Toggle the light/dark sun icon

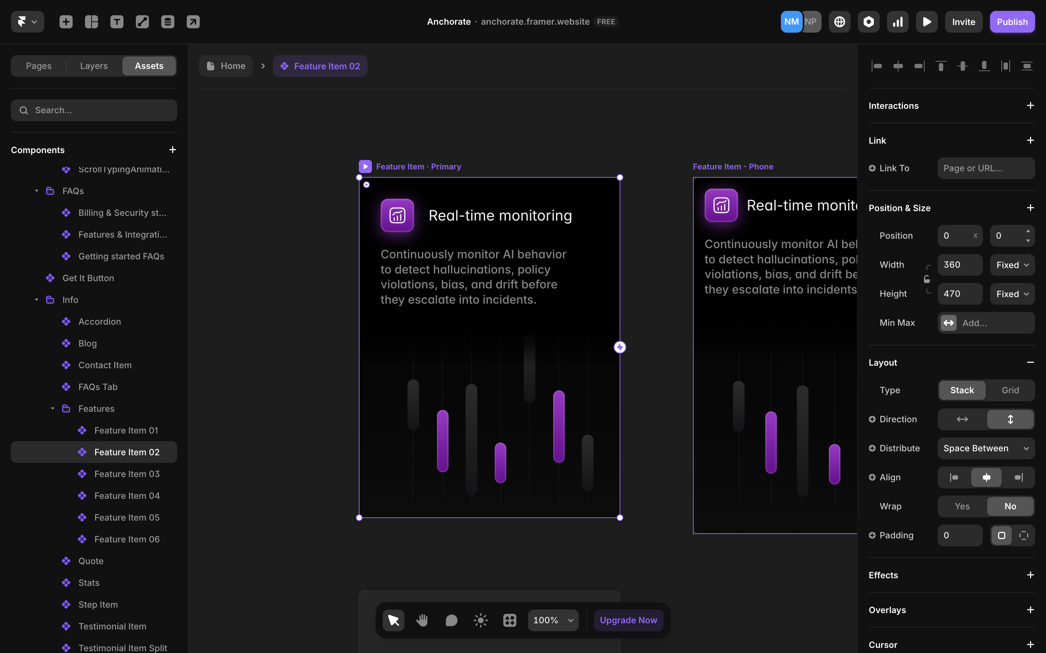coord(480,620)
